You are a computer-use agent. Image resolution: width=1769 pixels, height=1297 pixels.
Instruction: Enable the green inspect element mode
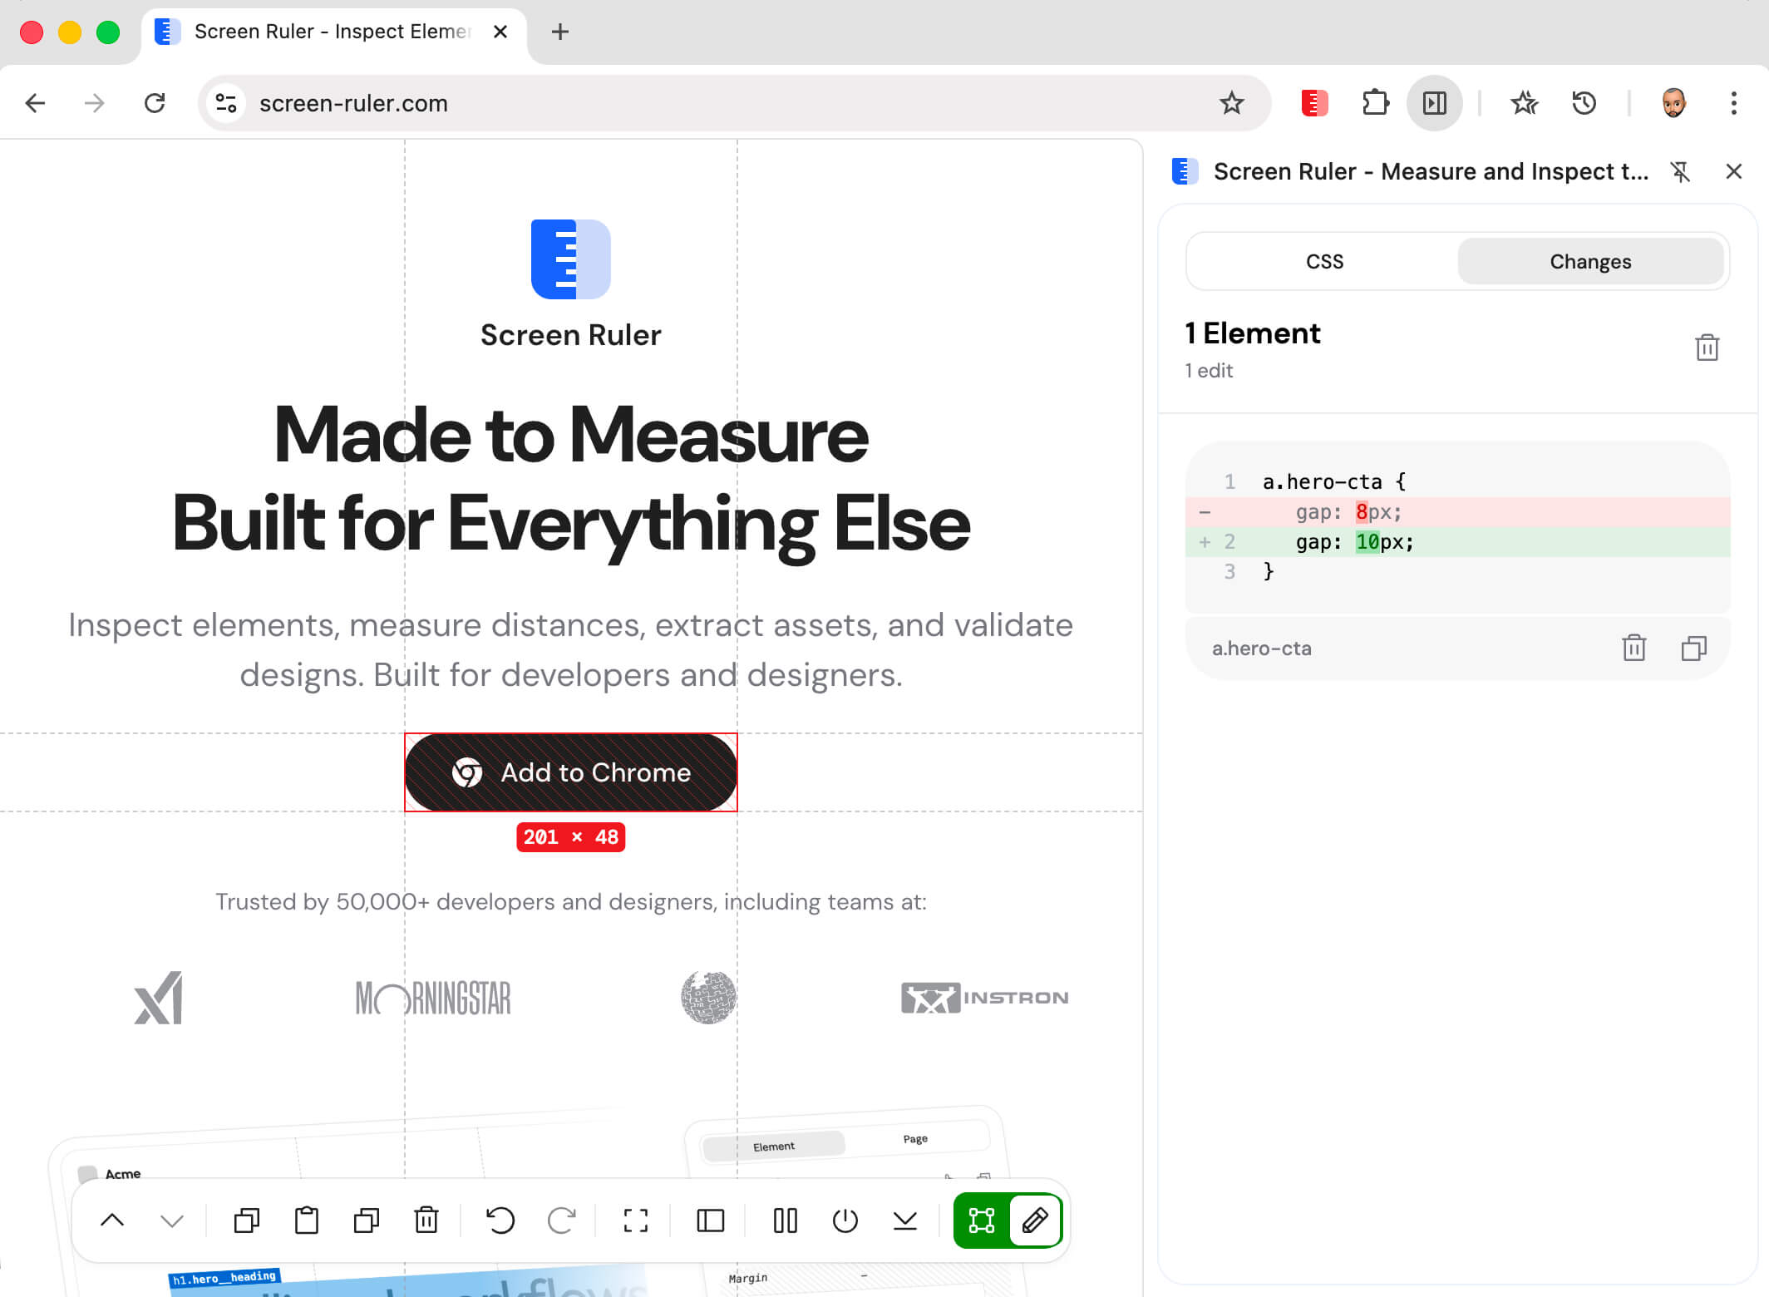[x=982, y=1221]
